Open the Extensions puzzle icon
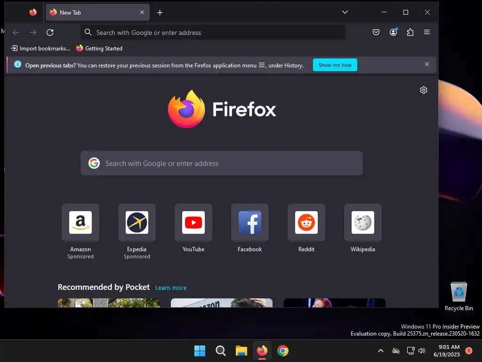Image resolution: width=482 pixels, height=362 pixels. coord(410,32)
